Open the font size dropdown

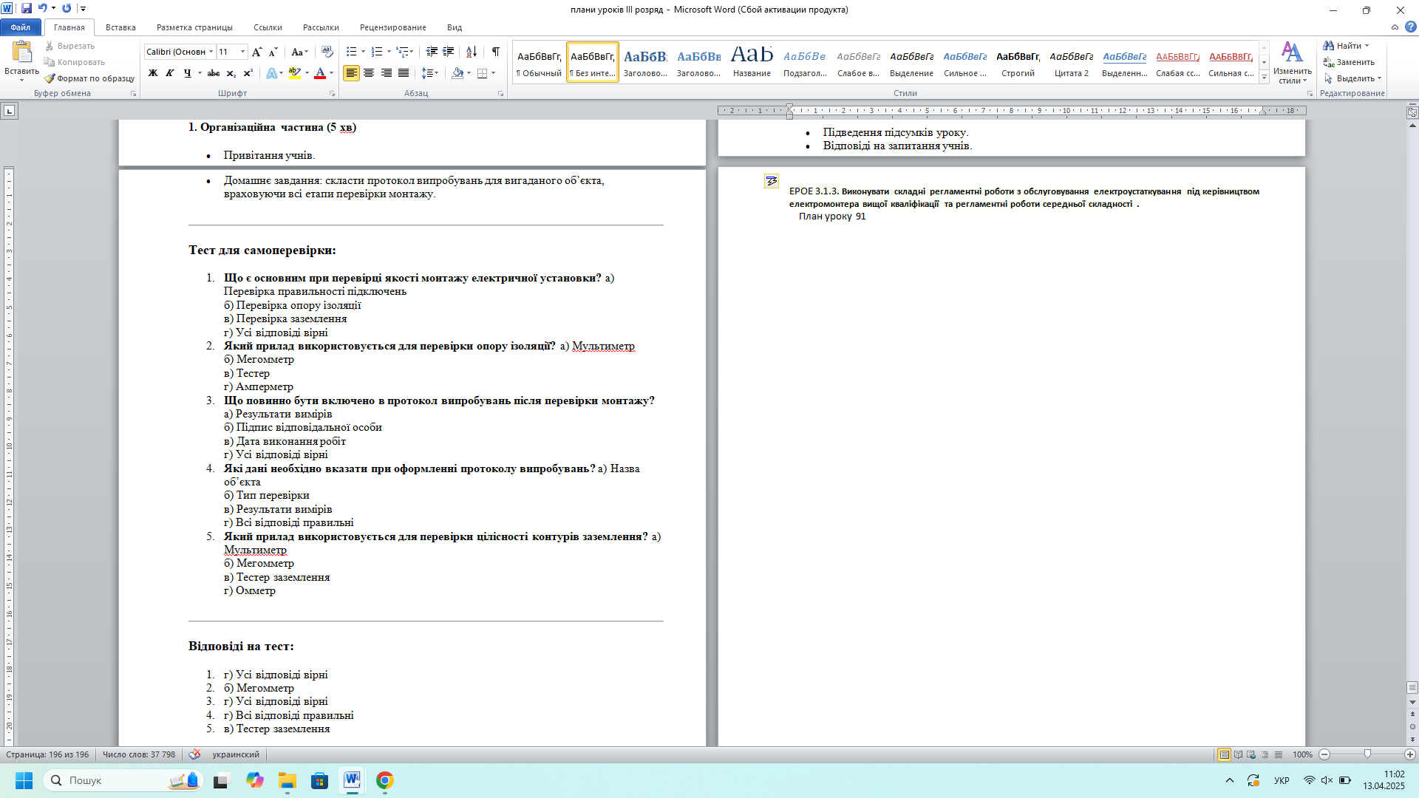[242, 52]
